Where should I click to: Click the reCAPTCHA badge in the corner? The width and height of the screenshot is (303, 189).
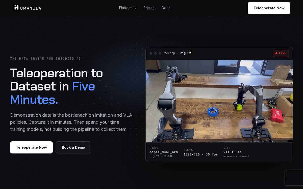(x=294, y=178)
